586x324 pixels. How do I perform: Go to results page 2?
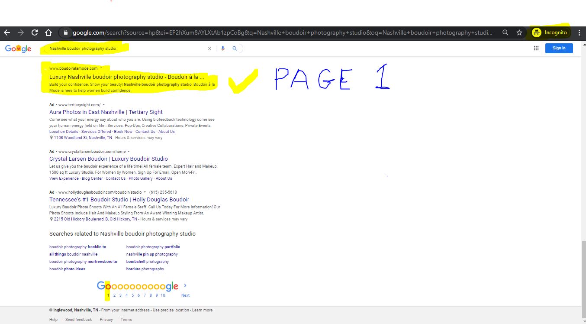pos(114,295)
